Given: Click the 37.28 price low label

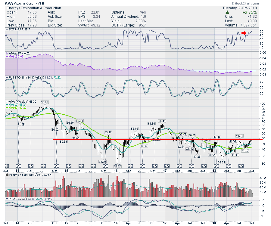Looking at the screenshot, I should tap(197, 156).
